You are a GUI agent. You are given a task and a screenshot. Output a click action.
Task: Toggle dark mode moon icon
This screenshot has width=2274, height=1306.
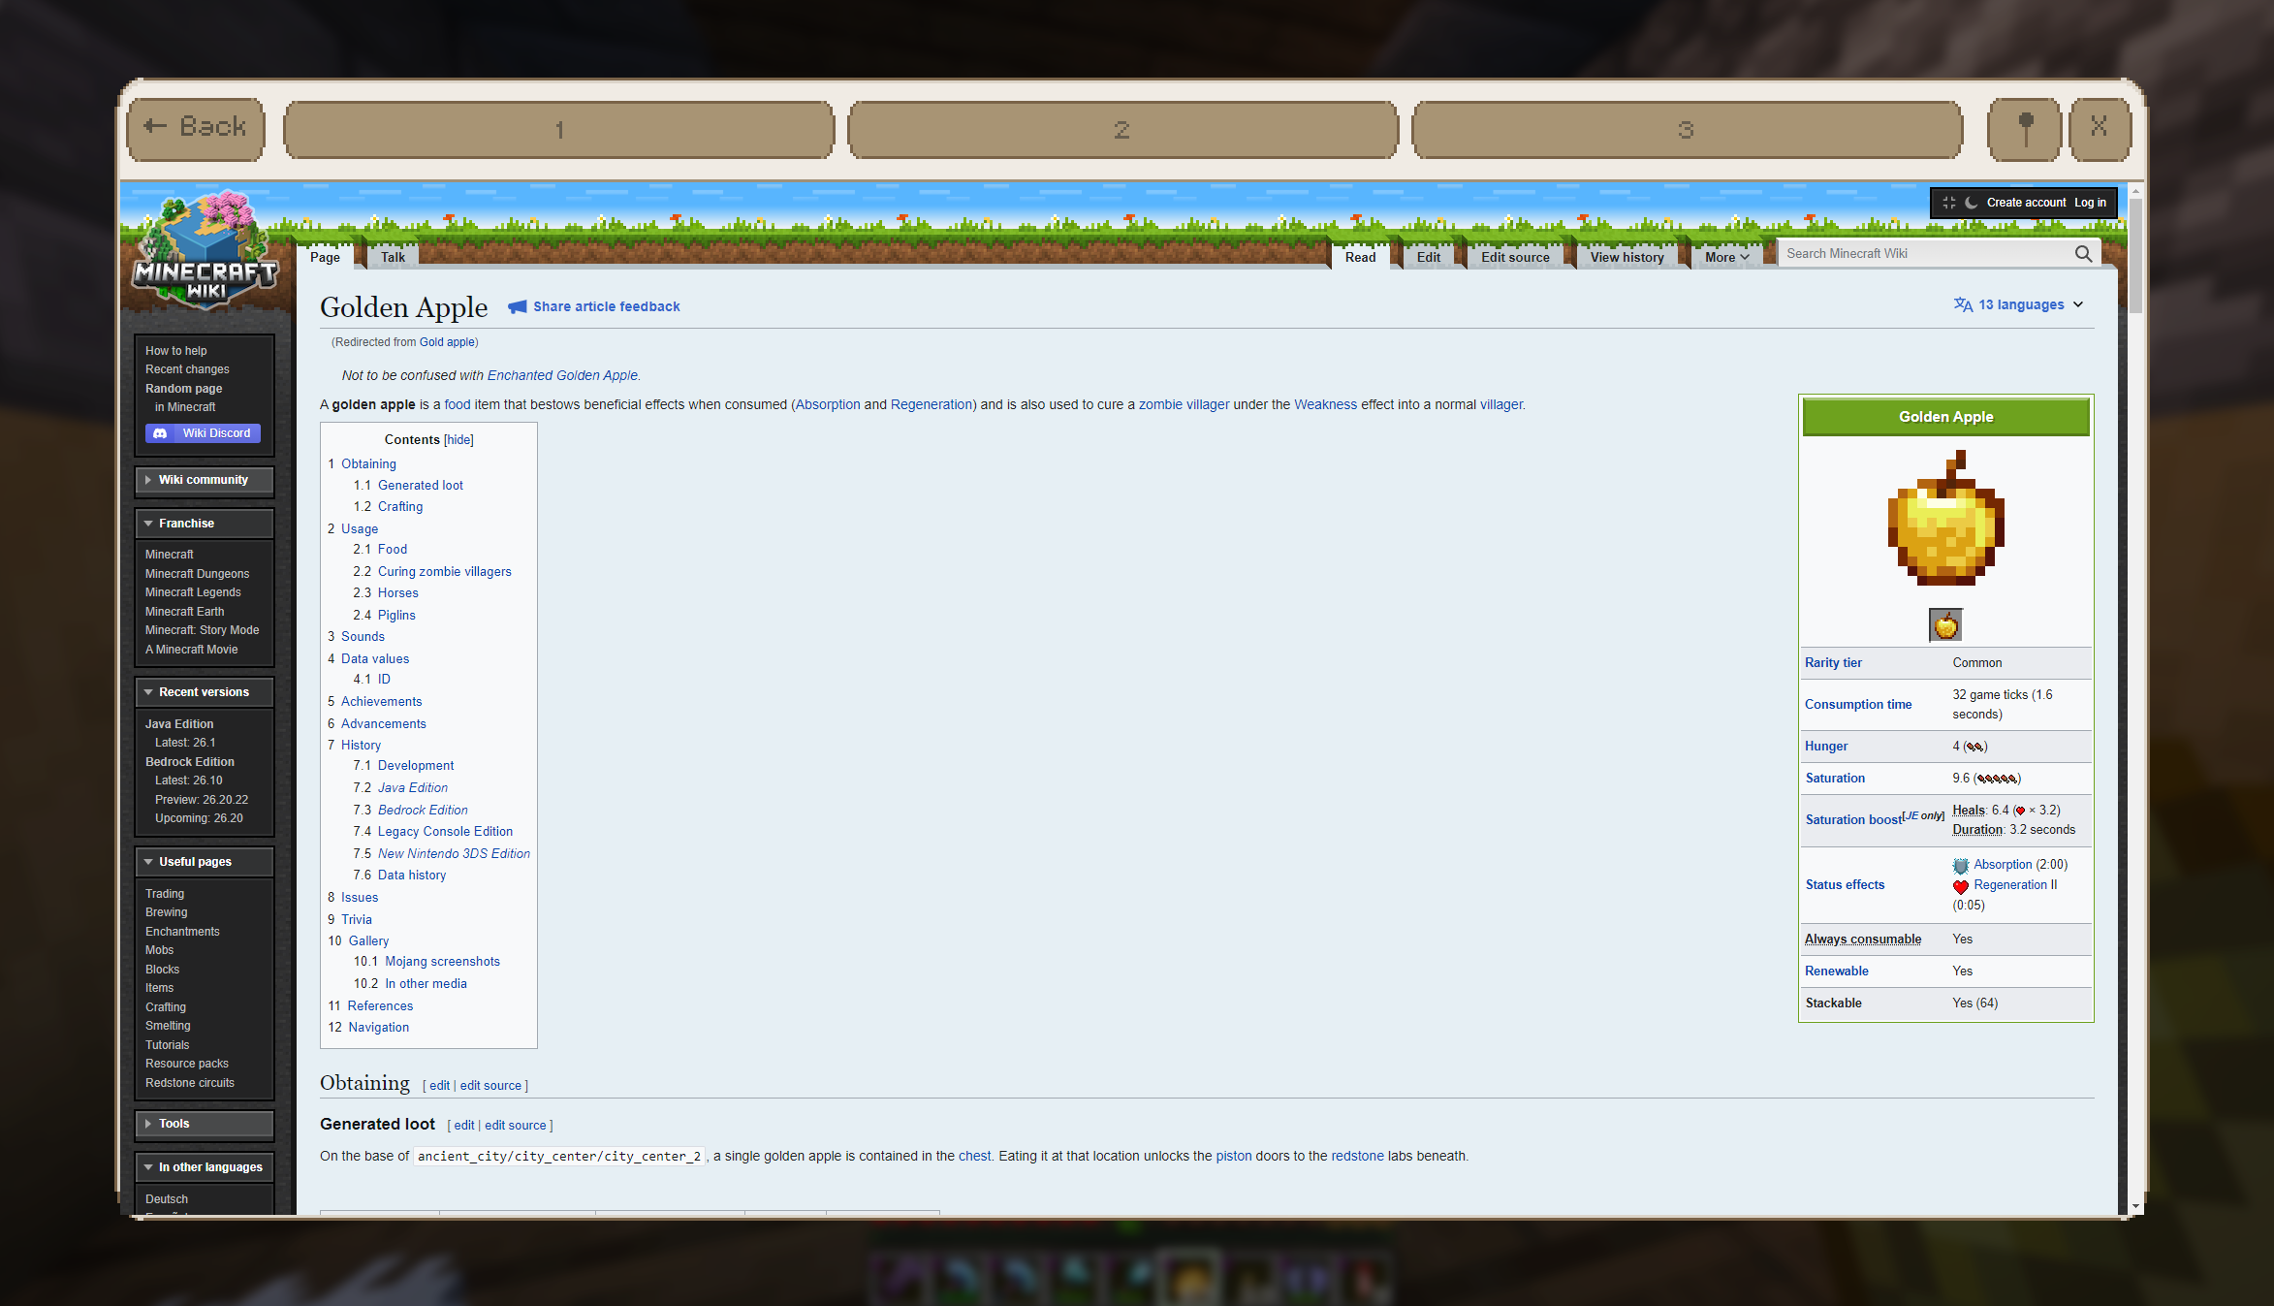(1971, 203)
